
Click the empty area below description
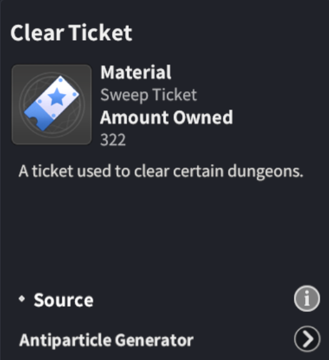(164, 232)
